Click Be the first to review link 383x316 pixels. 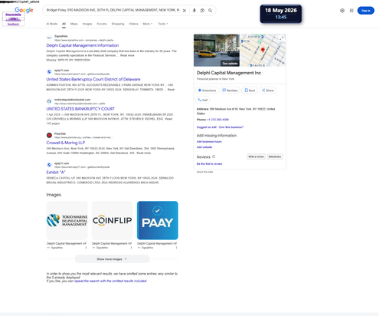(209, 164)
